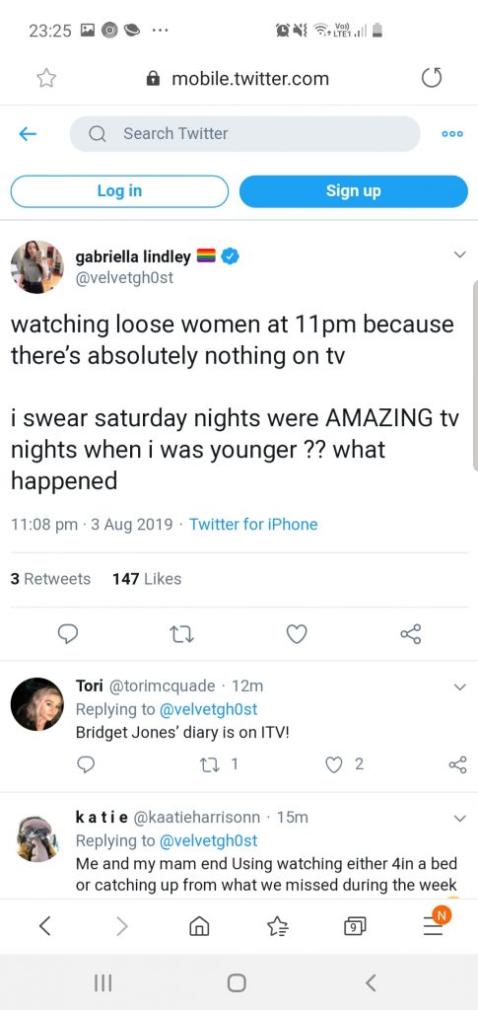478x1010 pixels.
Task: Open the three-dot more options menu
Action: pos(452,134)
